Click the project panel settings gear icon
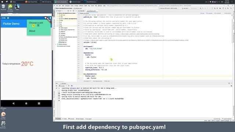Image resolution: width=235 pixels, height=132 pixels. pos(73,11)
